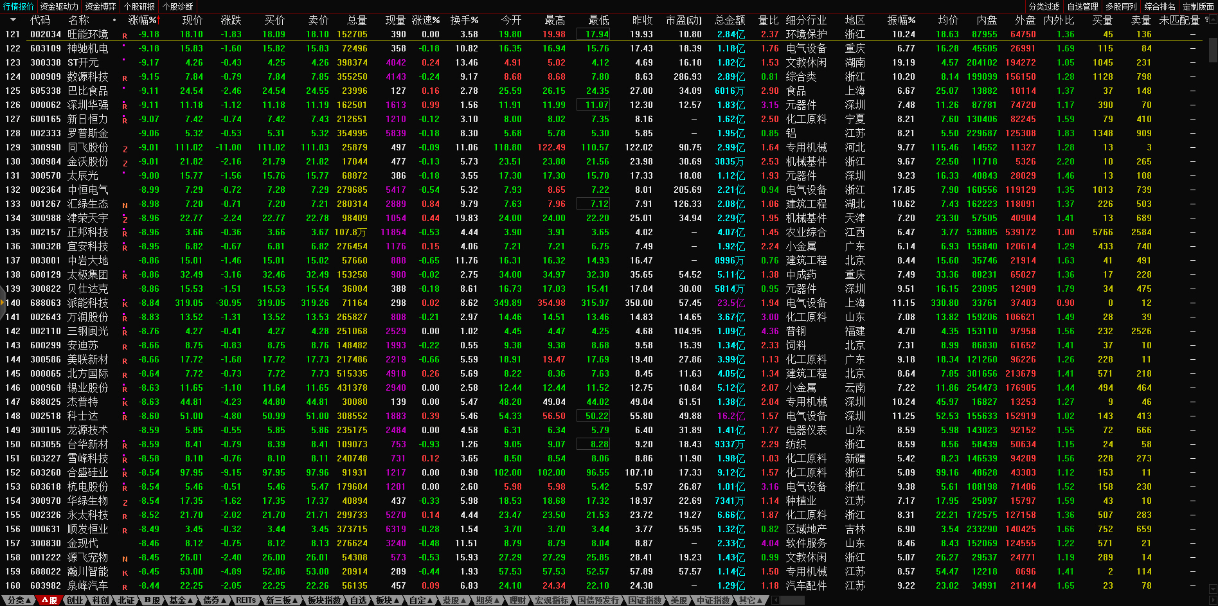Open 自选管理 watchlist management

pos(1082,6)
